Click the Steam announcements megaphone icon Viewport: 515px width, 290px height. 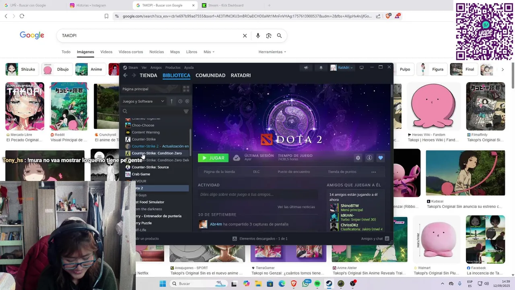(x=306, y=68)
